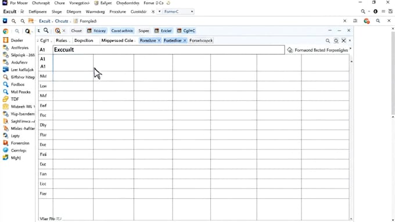This screenshot has height=222, width=395.
Task: Open the TDF sidebar icon
Action: 6,99
